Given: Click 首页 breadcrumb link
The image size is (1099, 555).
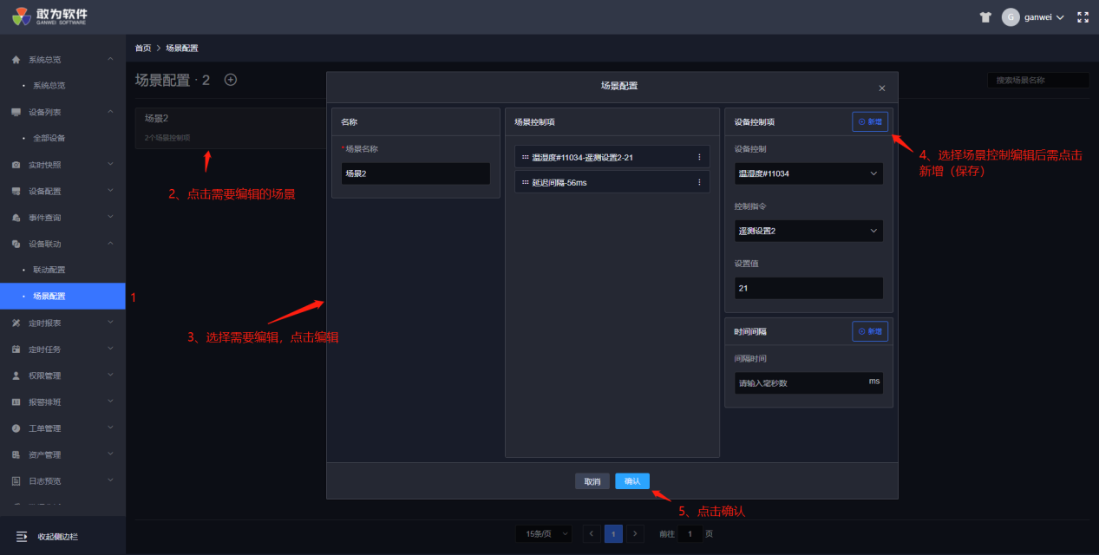Looking at the screenshot, I should tap(143, 48).
